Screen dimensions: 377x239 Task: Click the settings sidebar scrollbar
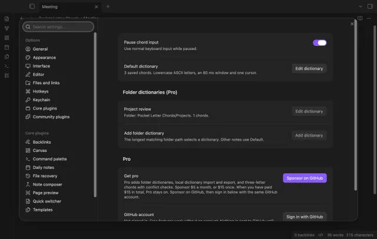(95, 115)
